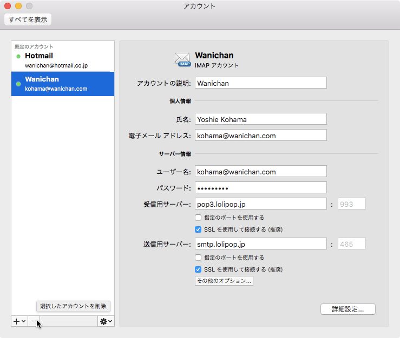Screen dimensions: 400x338
Task: Click the Wanichan green status dot
Action: click(x=18, y=84)
